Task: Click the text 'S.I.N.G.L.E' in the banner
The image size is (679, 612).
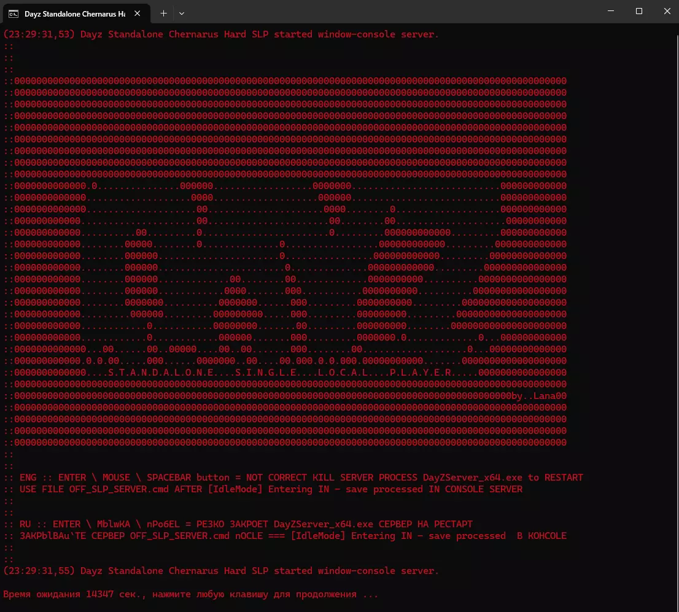Action: 266,373
